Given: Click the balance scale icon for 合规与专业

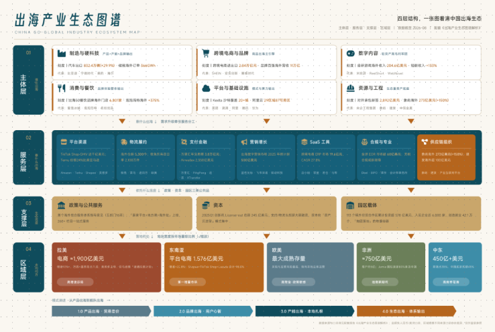Looking at the screenshot, I should pyautogui.click(x=364, y=142).
